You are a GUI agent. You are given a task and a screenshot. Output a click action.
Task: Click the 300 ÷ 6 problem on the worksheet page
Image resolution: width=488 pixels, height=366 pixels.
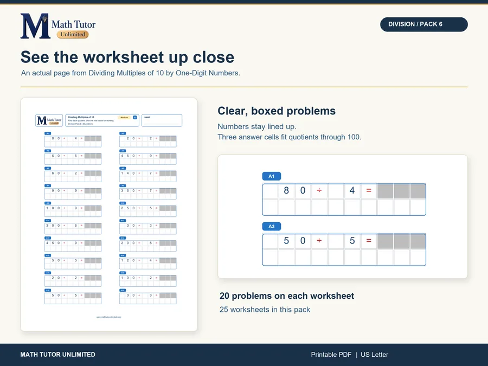click(x=73, y=228)
